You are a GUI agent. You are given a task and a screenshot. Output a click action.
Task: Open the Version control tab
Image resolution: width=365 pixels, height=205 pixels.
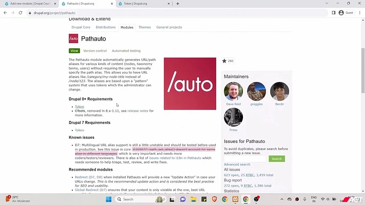coord(95,51)
